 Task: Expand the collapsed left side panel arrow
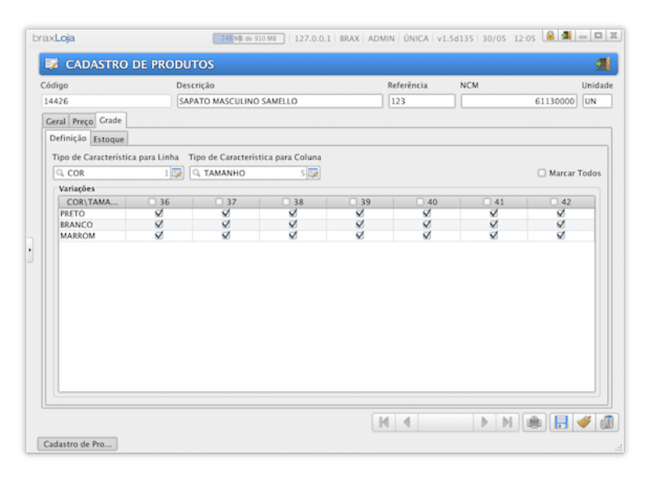tap(30, 250)
